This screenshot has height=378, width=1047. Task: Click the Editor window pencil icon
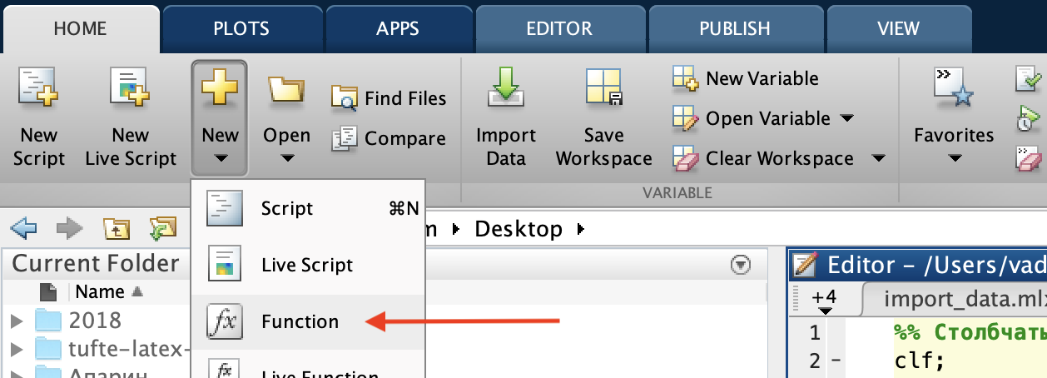click(x=805, y=266)
